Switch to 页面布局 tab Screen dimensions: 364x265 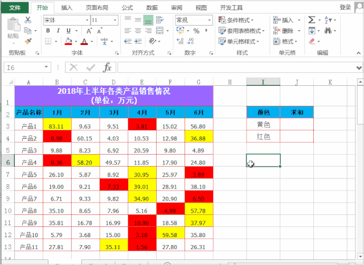point(97,7)
